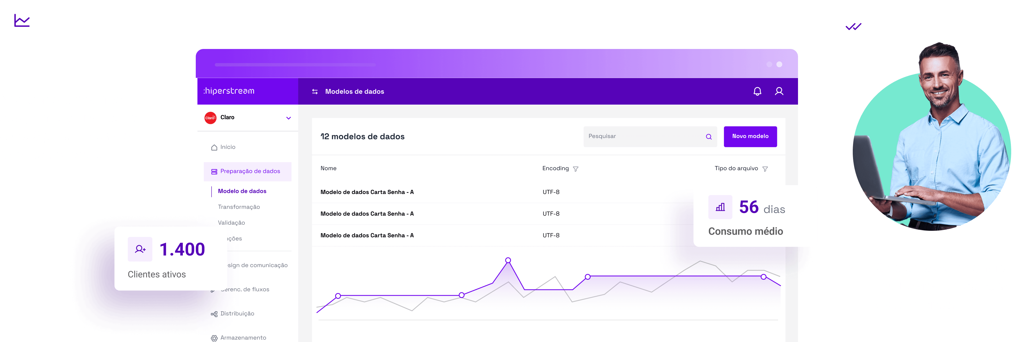Select Preparação de dados menu item

coord(247,171)
